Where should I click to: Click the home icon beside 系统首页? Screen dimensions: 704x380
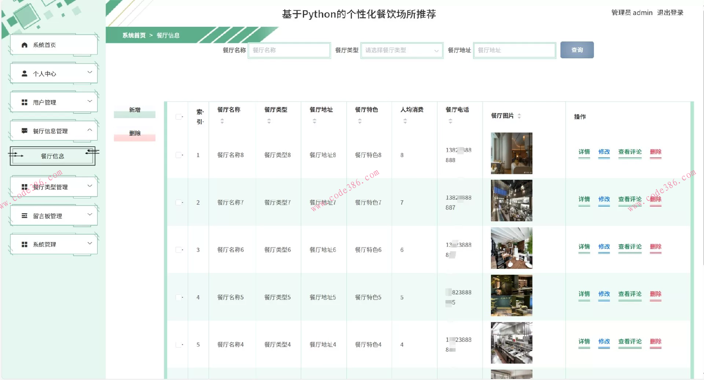pyautogui.click(x=24, y=45)
